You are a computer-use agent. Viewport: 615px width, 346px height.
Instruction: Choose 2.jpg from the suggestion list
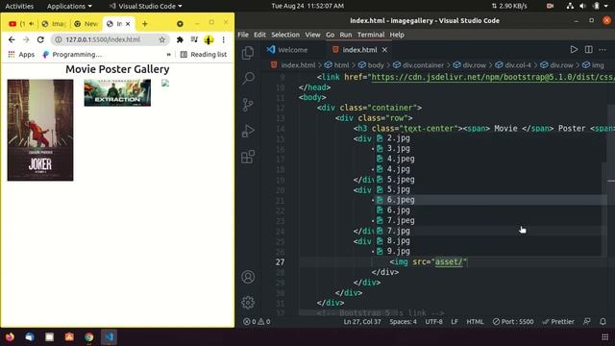490,138
